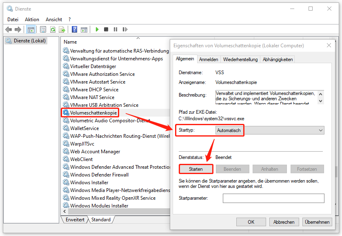Image resolution: width=342 pixels, height=236 pixels.
Task: Click the Refresh toolbar icon
Action: (52, 29)
